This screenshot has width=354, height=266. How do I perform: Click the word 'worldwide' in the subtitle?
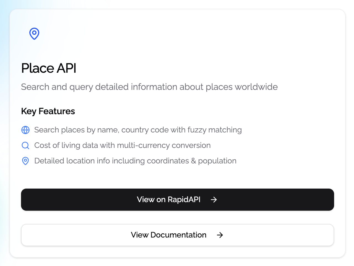click(256, 87)
